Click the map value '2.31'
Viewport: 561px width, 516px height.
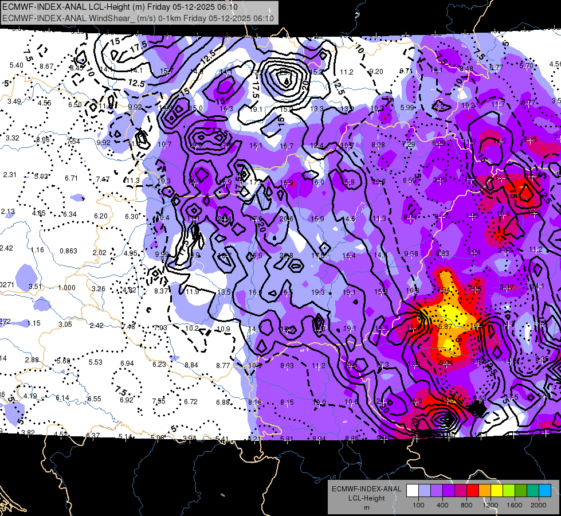click(10, 175)
